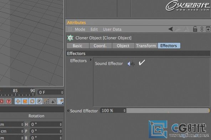
Task: Click the red autokeying icon
Action: pyautogui.click(x=2, y=101)
